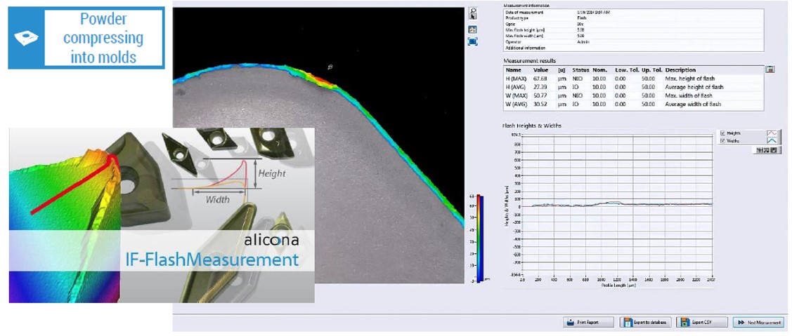Toggle the Heights checkbox in graph legend

[x=724, y=133]
